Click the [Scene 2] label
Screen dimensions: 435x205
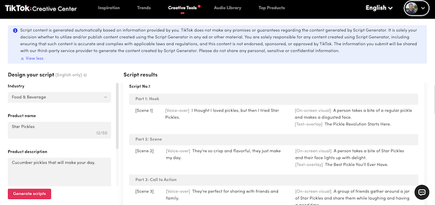pos(144,151)
